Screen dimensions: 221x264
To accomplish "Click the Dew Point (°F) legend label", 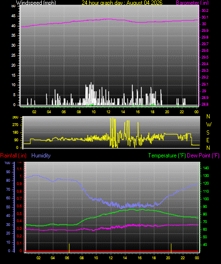I will [x=203, y=156].
